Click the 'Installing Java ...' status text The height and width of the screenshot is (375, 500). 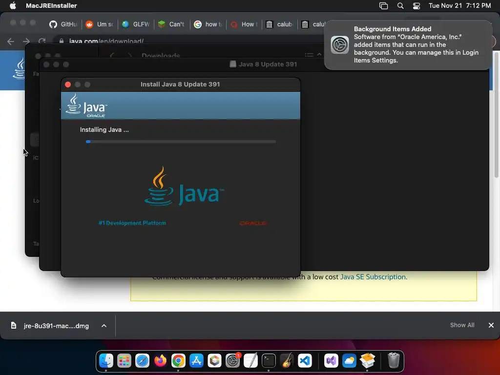104,130
